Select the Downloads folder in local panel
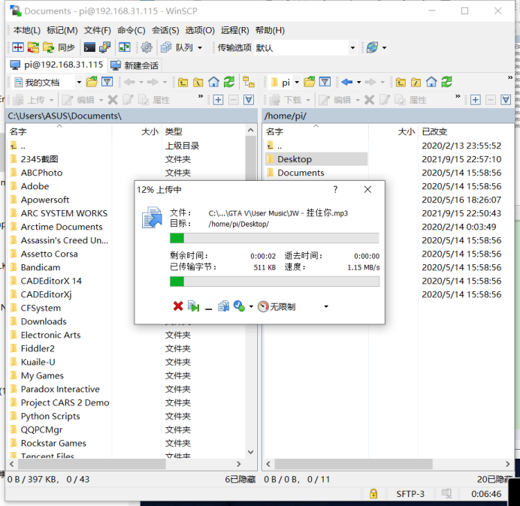This screenshot has height=506, width=520. 44,321
